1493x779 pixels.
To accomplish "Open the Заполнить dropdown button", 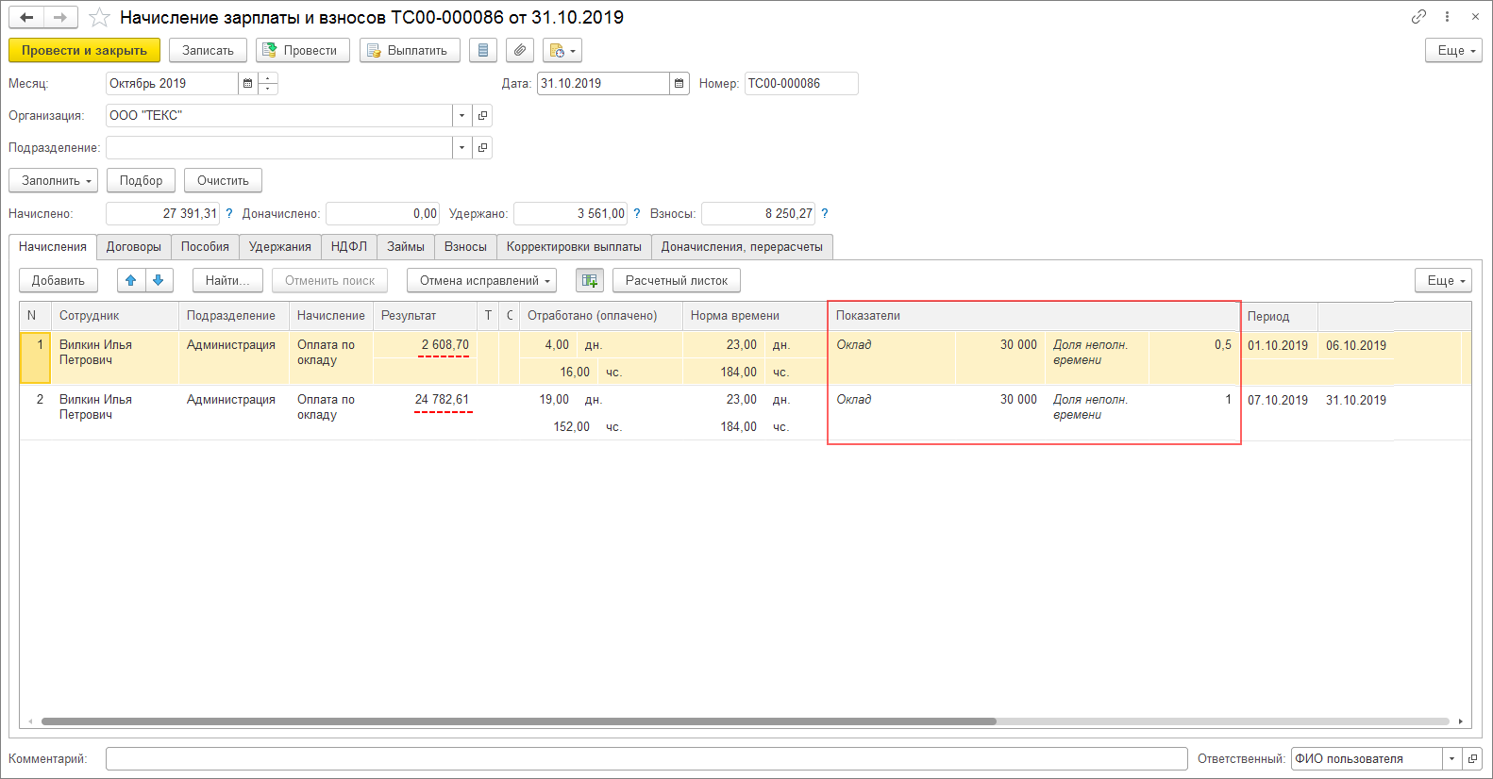I will click(59, 180).
